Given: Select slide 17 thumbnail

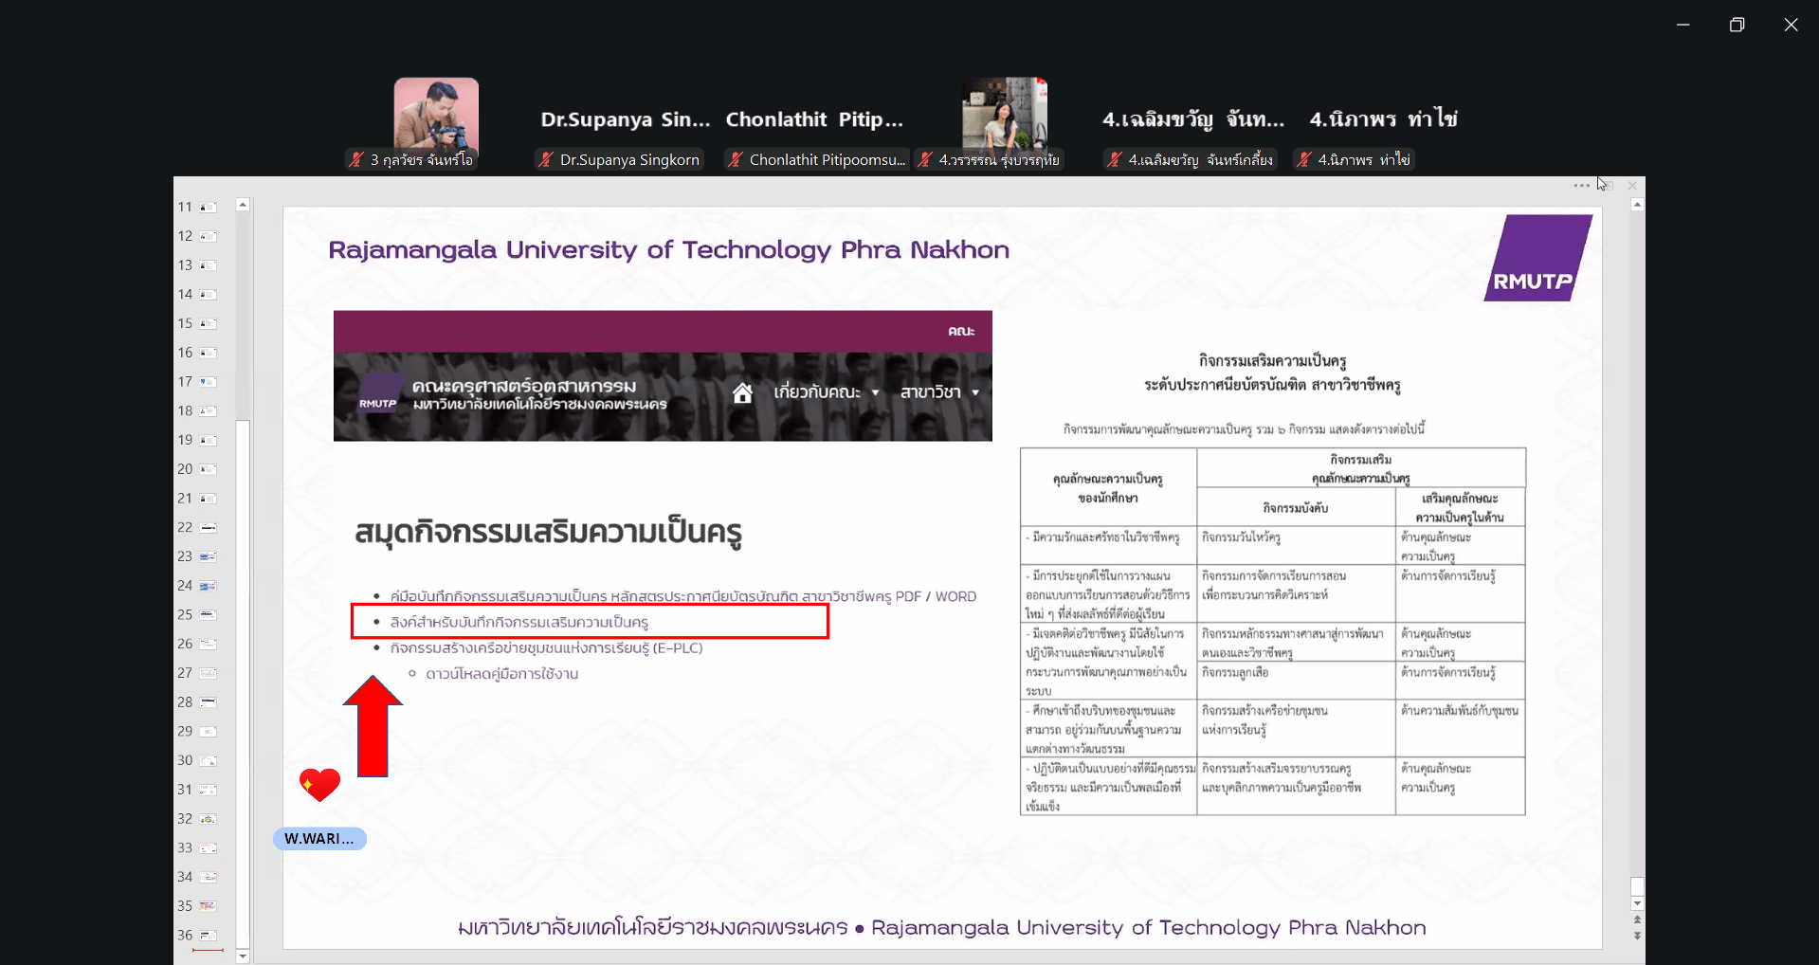Looking at the screenshot, I should (x=209, y=382).
